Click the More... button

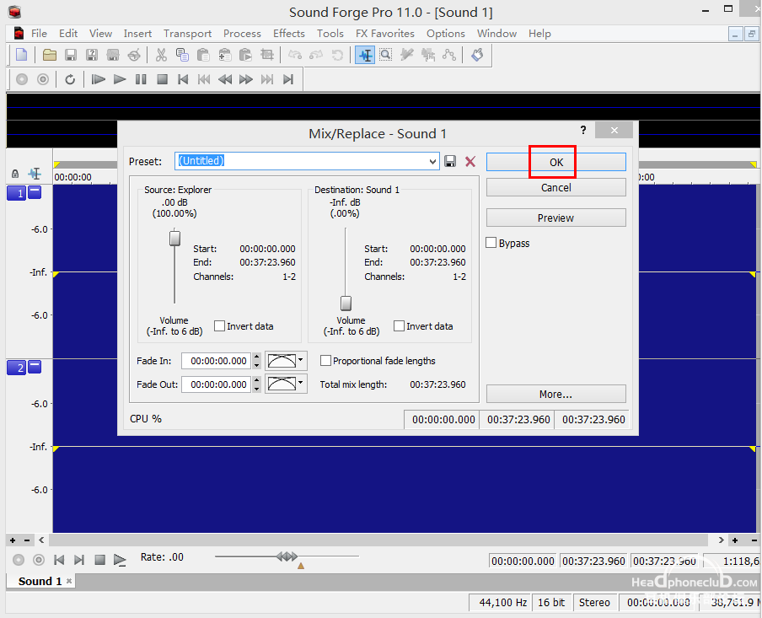[556, 394]
